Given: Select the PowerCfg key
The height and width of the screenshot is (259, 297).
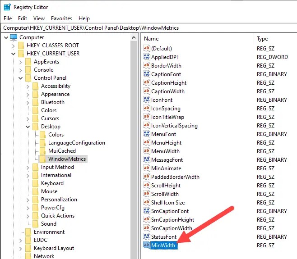Looking at the screenshot, I should click(x=53, y=208).
